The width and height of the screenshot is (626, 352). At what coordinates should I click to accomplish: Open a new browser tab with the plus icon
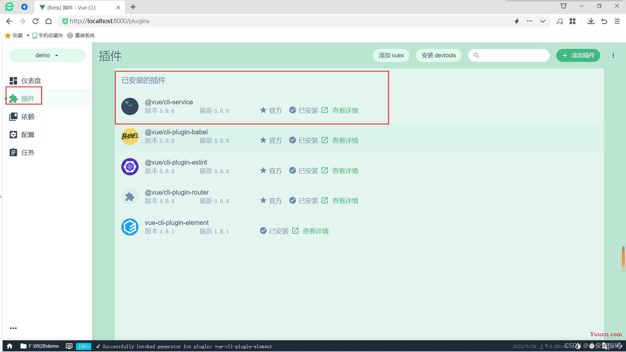[x=133, y=7]
